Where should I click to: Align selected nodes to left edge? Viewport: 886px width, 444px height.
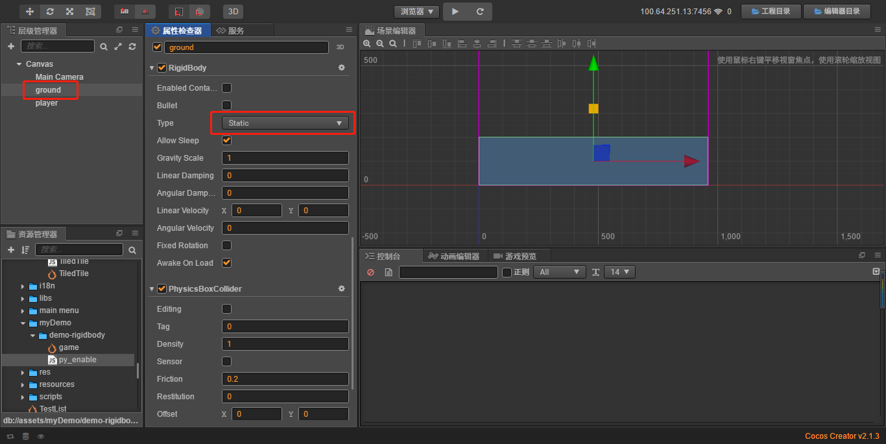click(x=462, y=43)
